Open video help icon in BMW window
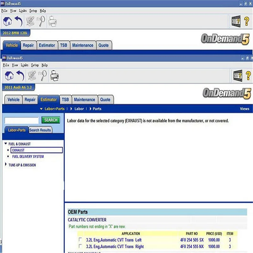This screenshot has height=253, width=253. (x=236, y=22)
